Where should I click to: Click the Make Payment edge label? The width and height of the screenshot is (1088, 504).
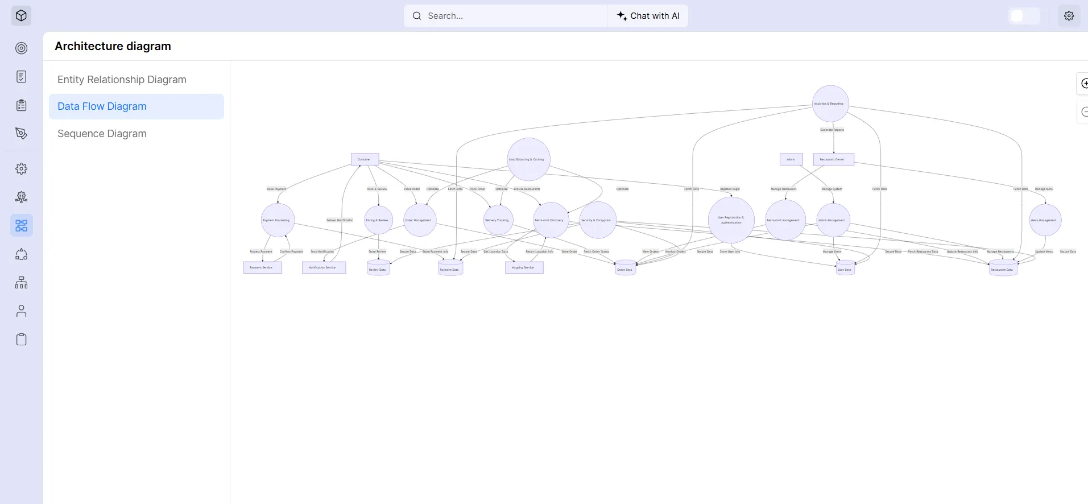click(x=276, y=189)
